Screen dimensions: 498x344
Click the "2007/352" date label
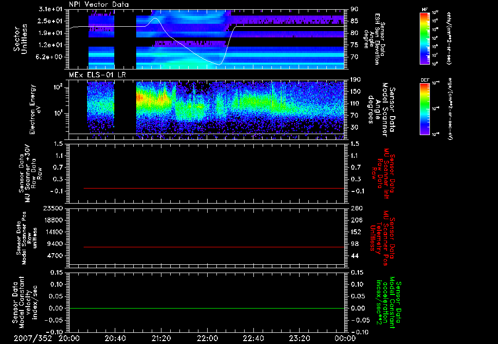pos(33,338)
